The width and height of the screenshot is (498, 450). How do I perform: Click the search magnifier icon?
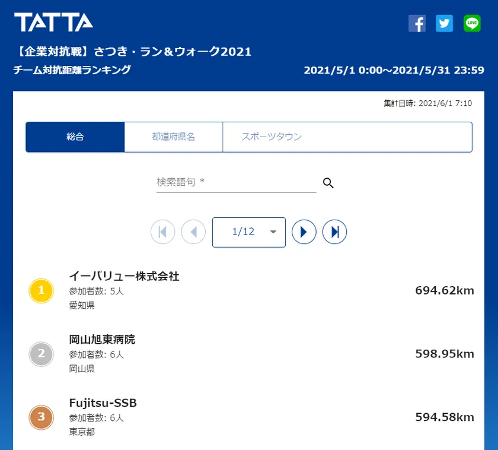(328, 183)
